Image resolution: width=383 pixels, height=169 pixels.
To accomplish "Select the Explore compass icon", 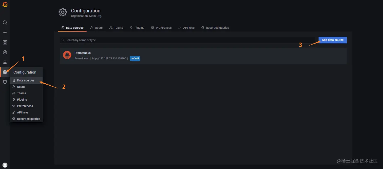I will (x=5, y=52).
